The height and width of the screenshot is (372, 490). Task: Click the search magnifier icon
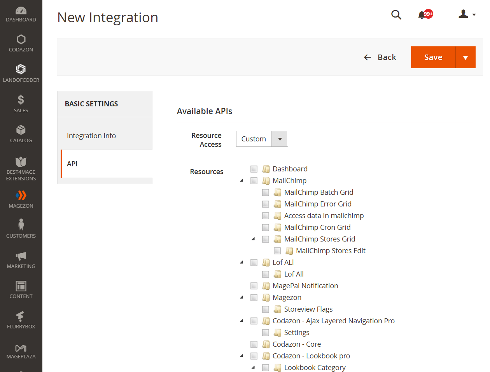396,15
